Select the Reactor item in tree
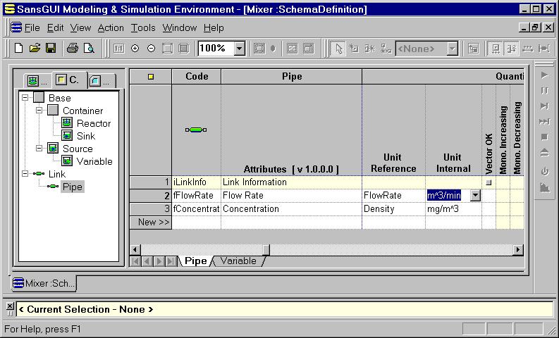Image resolution: width=559 pixels, height=338 pixels. coord(93,123)
